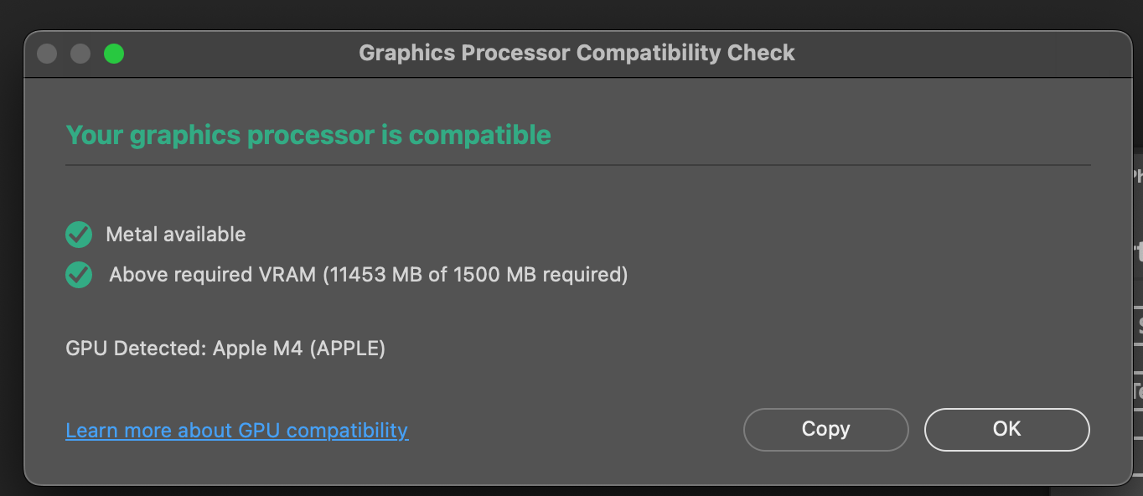Click the green zoom window button
The width and height of the screenshot is (1143, 496).
click(x=114, y=54)
